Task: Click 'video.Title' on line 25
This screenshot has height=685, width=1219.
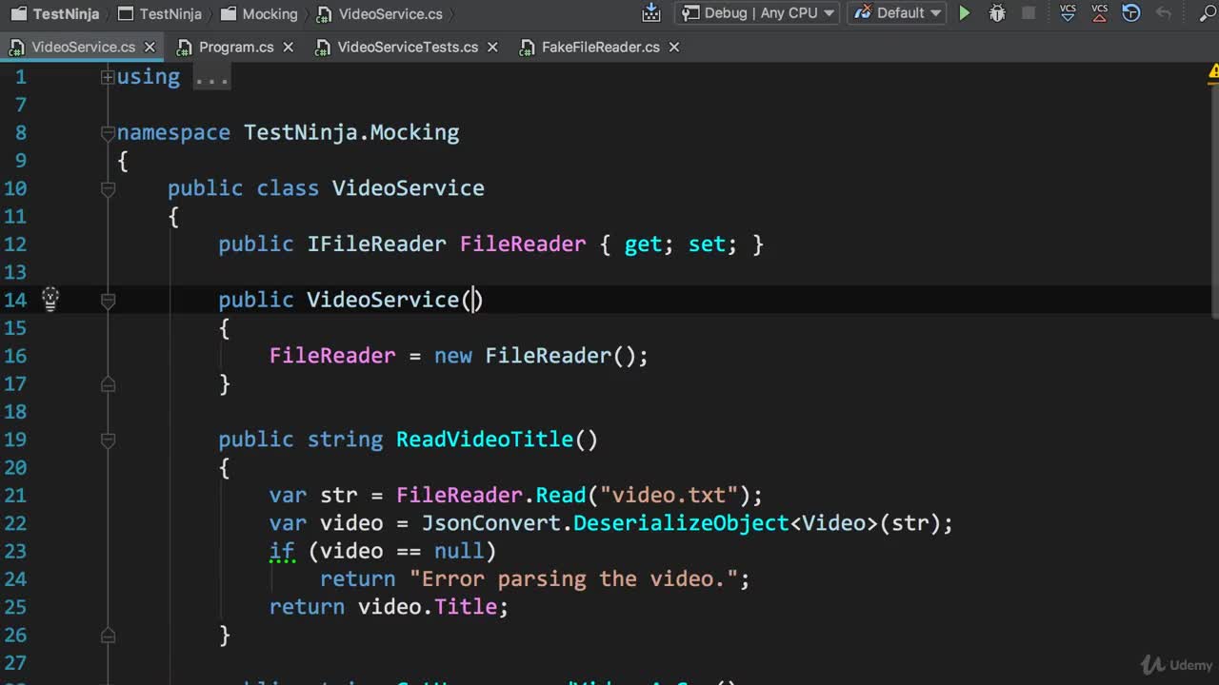Action: click(428, 607)
